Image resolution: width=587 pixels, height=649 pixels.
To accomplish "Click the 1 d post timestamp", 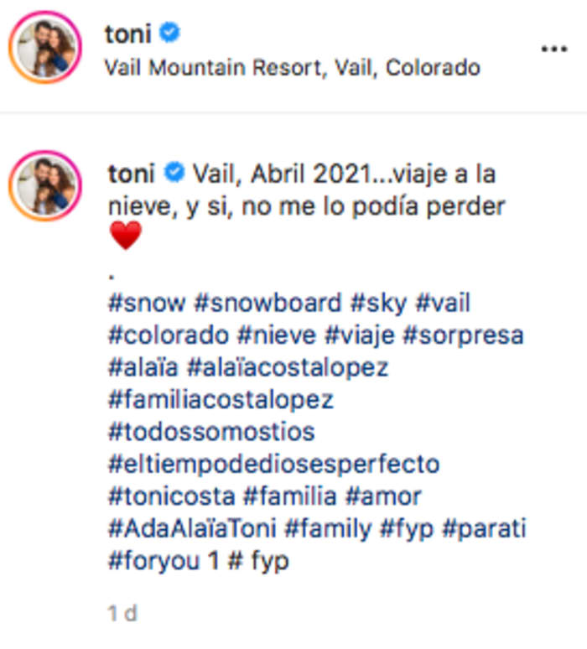I will 122,613.
